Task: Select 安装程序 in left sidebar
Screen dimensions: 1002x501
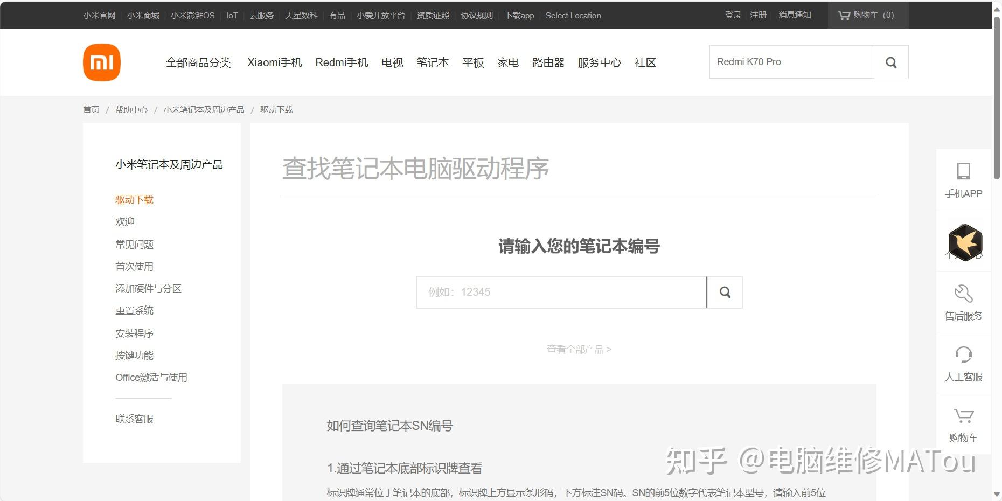Action: pyautogui.click(x=134, y=333)
